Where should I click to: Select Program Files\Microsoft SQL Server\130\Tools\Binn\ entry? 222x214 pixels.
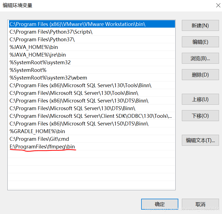coord(91,93)
